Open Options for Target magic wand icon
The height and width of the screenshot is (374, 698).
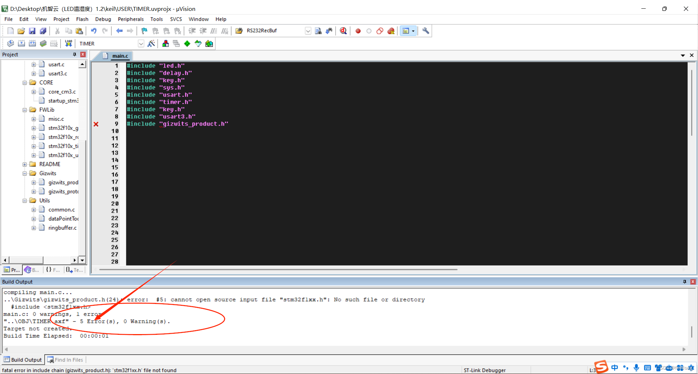[151, 44]
